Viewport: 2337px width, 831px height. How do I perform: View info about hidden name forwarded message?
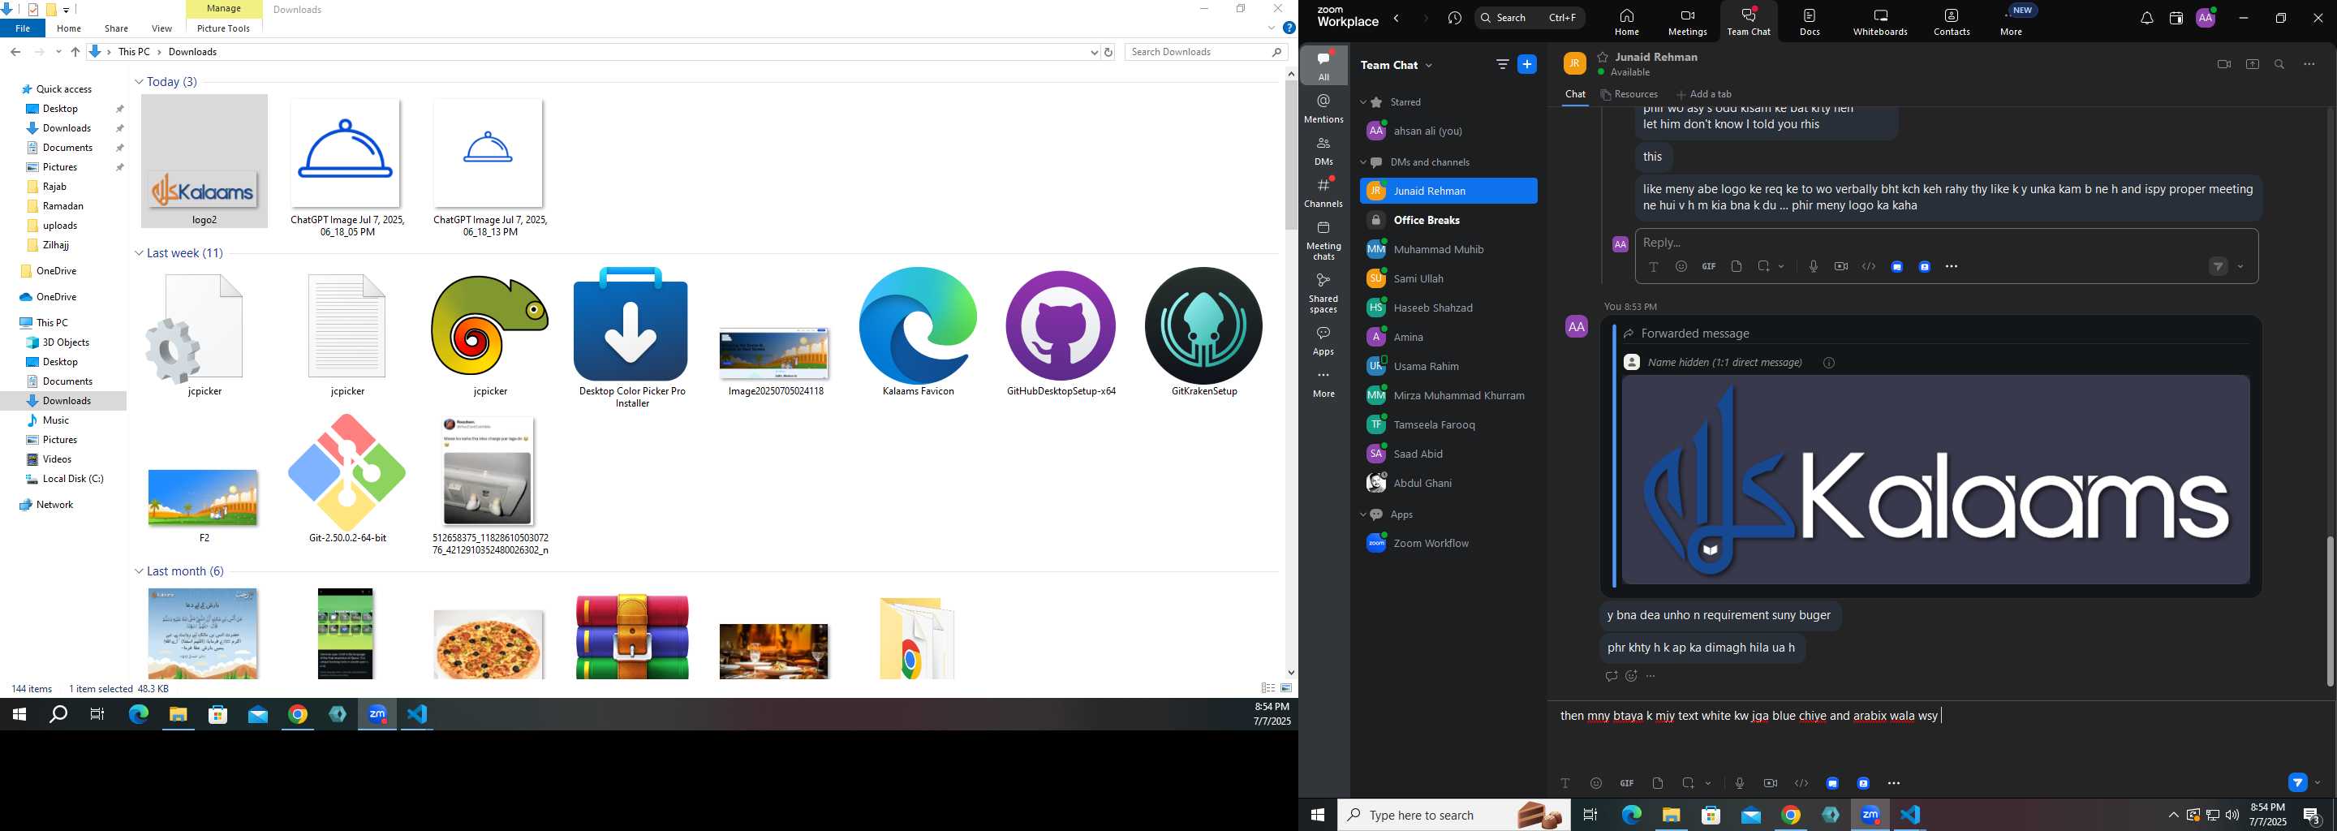1829,363
